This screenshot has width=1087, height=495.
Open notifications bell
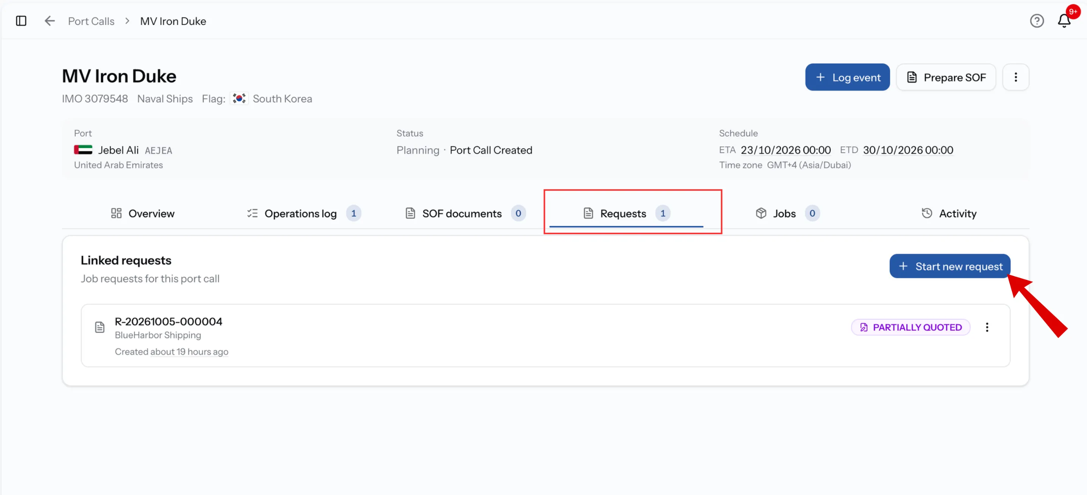tap(1064, 21)
